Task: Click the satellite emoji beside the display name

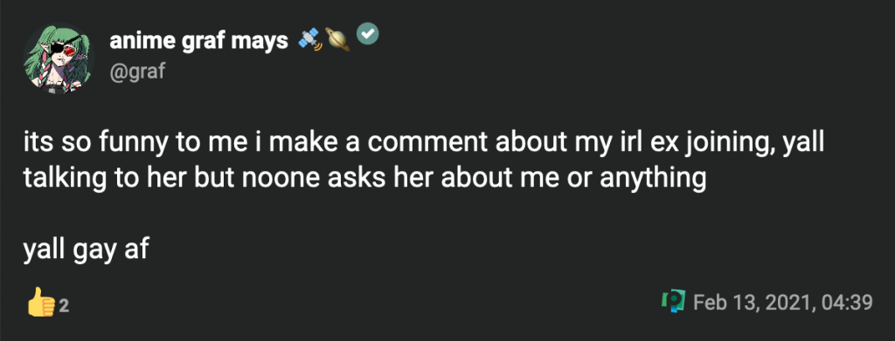Action: point(310,39)
